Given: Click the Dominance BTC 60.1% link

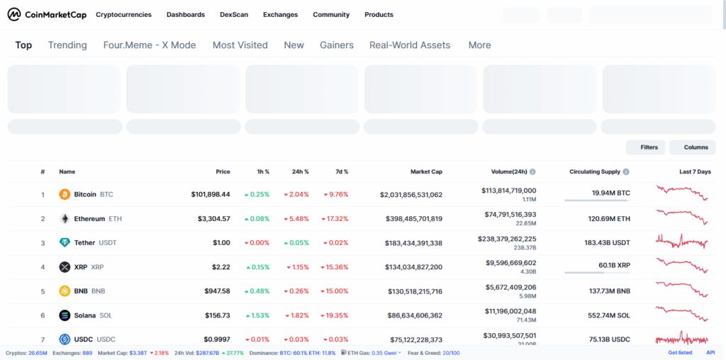Looking at the screenshot, I should 293,353.
